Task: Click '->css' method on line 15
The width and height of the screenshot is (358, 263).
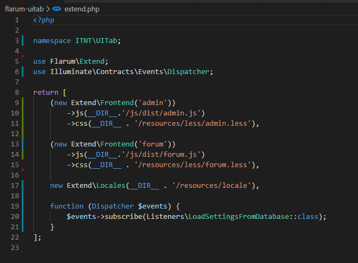Action: pyautogui.click(x=77, y=164)
